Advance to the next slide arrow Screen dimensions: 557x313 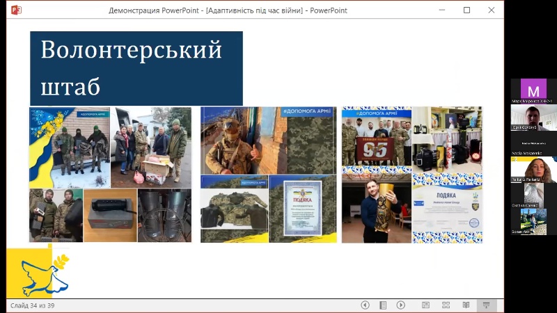(x=401, y=305)
